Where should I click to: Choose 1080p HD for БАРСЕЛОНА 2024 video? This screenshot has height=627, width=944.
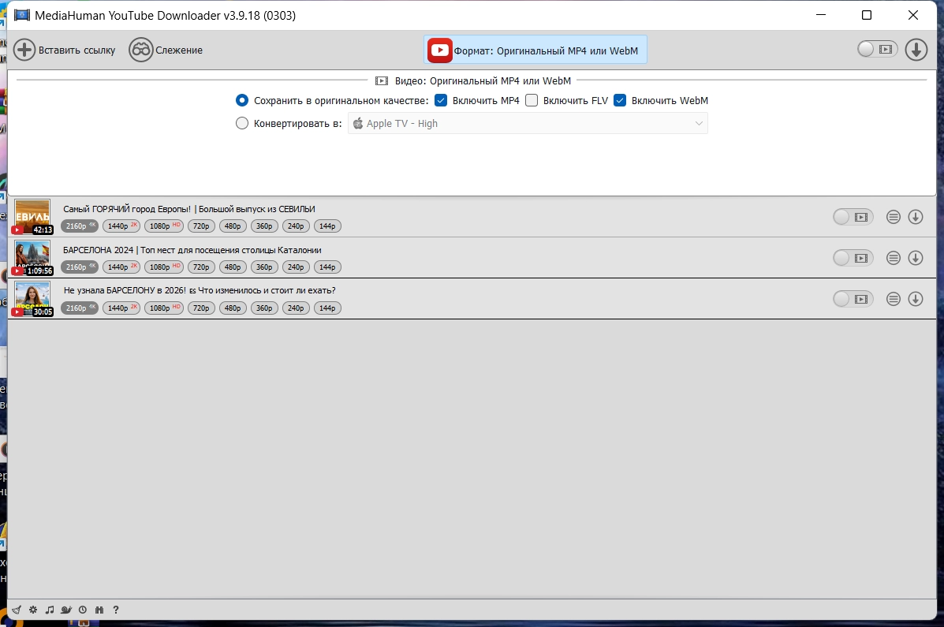tap(164, 267)
